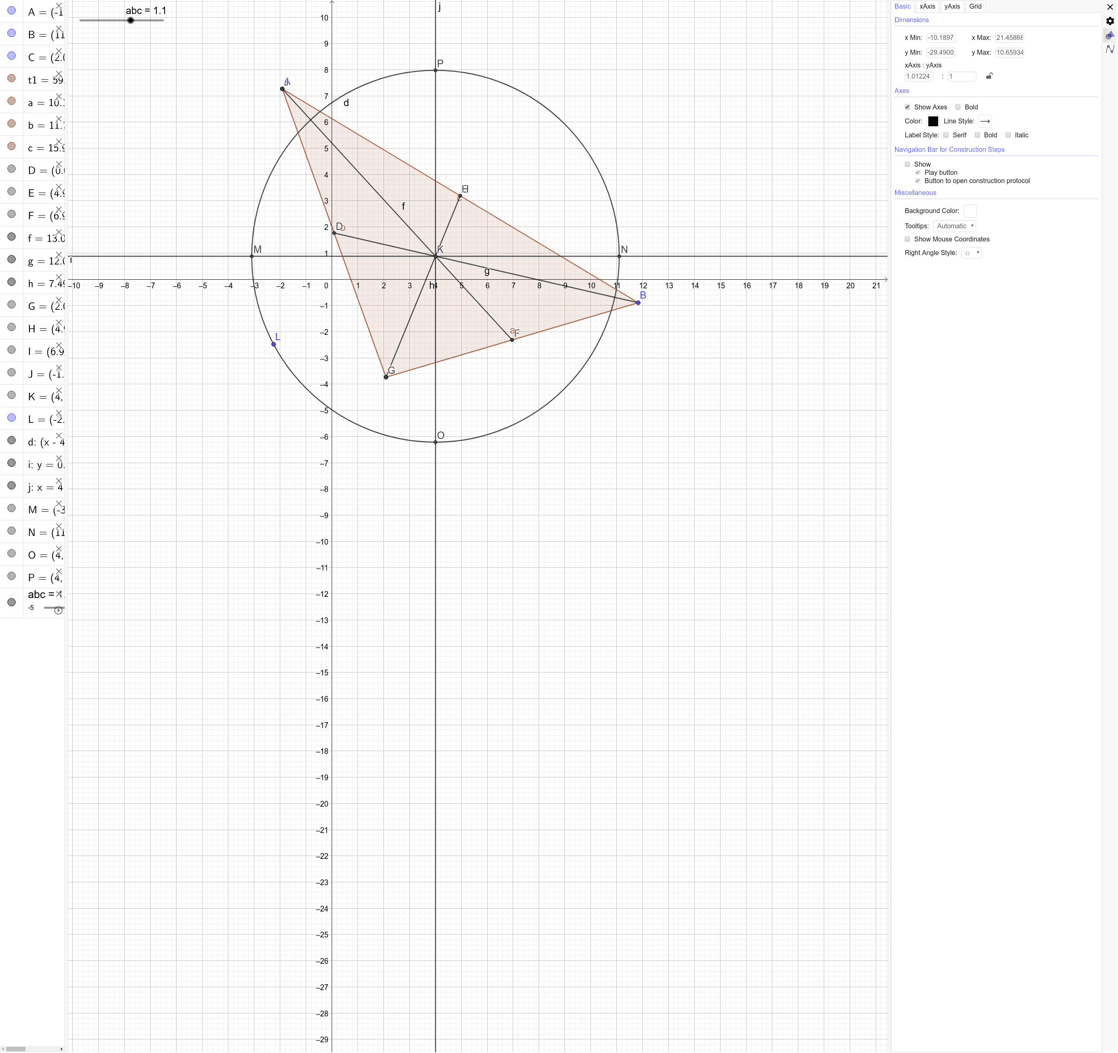Enable the Bold checkbox for axes
The image size is (1118, 1053).
(x=958, y=107)
